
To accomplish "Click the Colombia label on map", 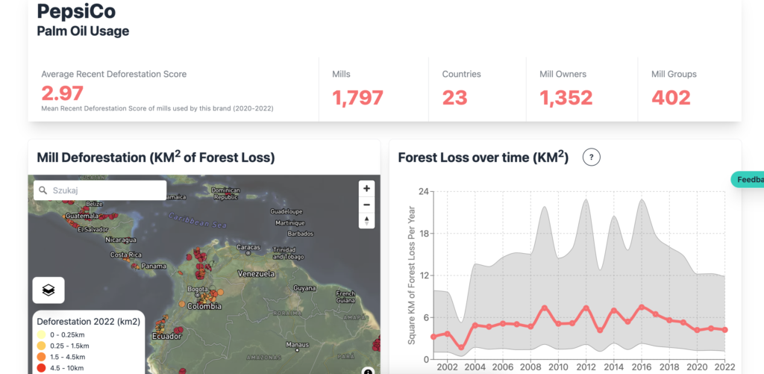I will coord(206,306).
